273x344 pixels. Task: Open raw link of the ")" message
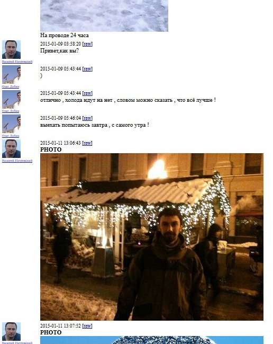point(87,69)
